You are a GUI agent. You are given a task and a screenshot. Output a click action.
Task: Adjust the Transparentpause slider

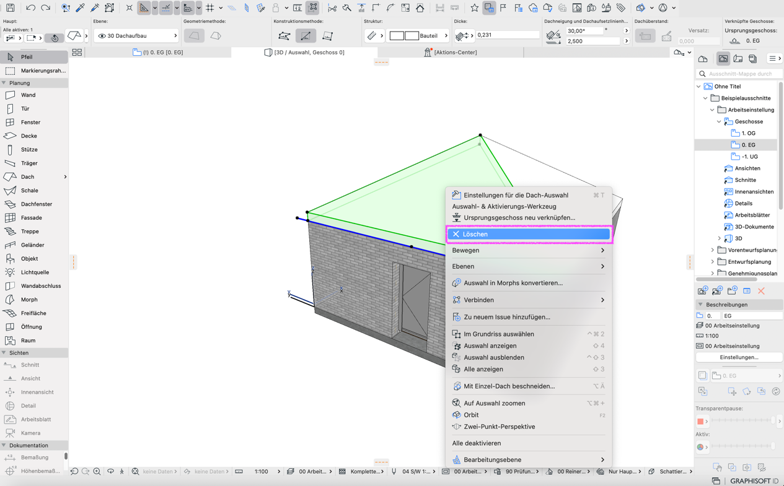(742, 421)
